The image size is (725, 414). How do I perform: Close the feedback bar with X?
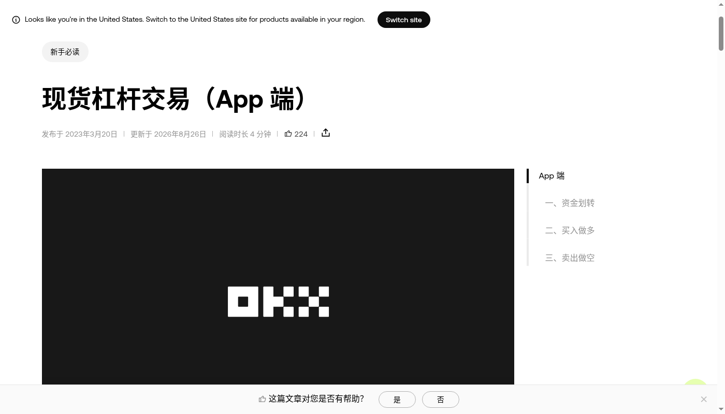pos(704,399)
